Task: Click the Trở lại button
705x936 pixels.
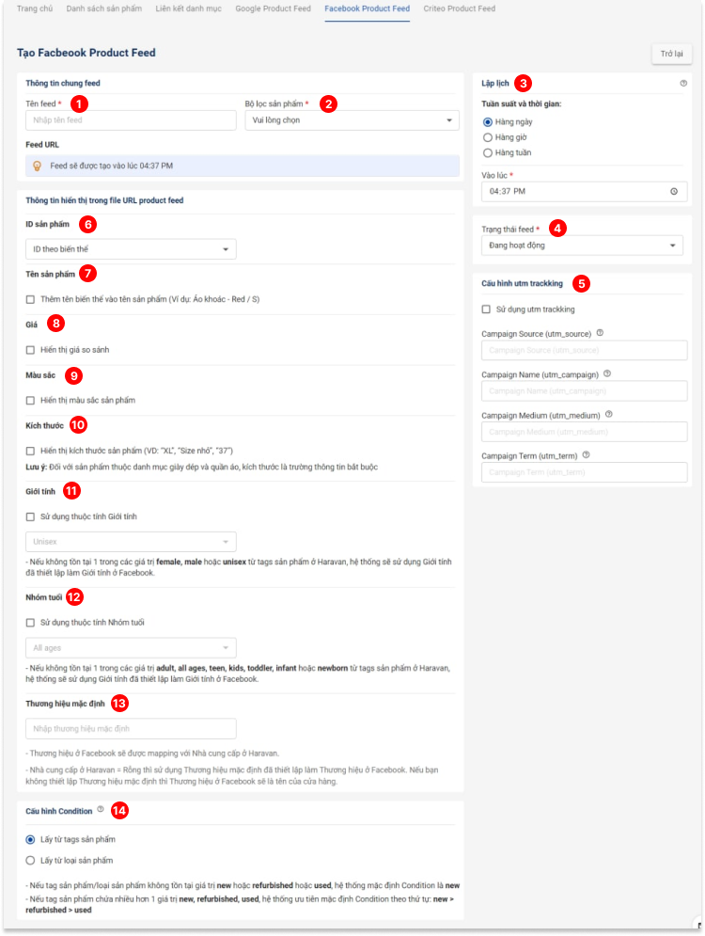Action: tap(671, 54)
